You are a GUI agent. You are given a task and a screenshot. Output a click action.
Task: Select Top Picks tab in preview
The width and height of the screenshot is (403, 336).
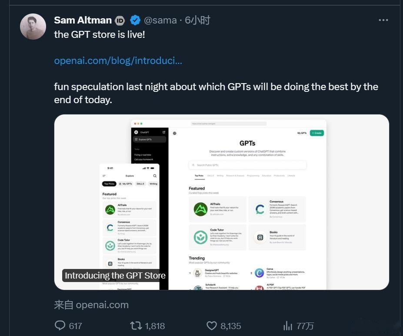click(199, 175)
